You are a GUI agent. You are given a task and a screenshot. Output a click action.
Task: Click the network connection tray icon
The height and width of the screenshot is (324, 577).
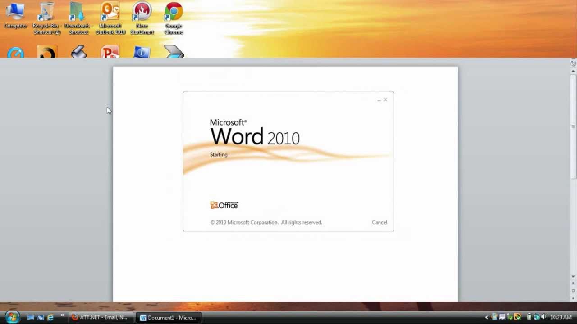coord(536,317)
